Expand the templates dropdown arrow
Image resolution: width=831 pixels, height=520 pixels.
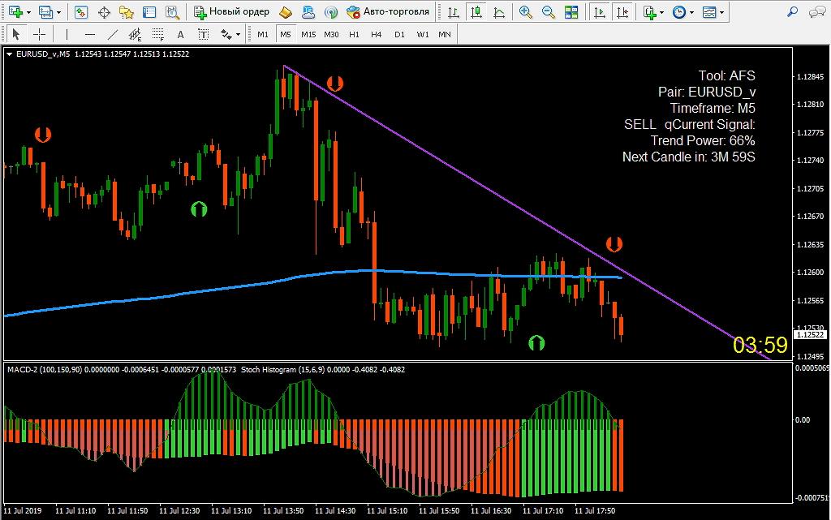(x=721, y=12)
